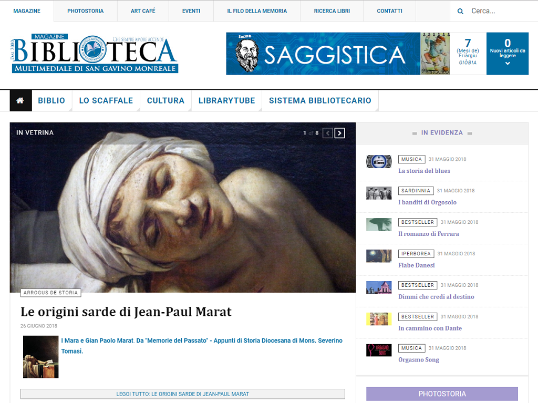Open I banditi di Orgosolo article
This screenshot has height=403, width=538.
pos(427,202)
